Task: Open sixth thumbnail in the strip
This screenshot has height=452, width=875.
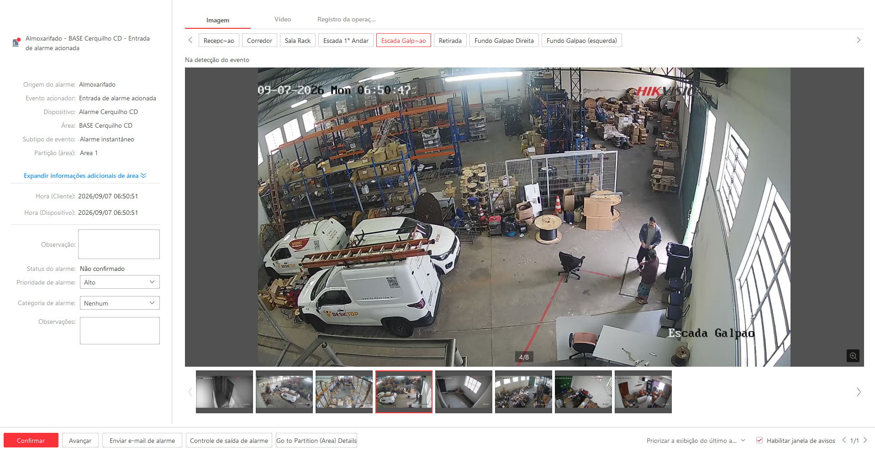Action: click(x=523, y=392)
